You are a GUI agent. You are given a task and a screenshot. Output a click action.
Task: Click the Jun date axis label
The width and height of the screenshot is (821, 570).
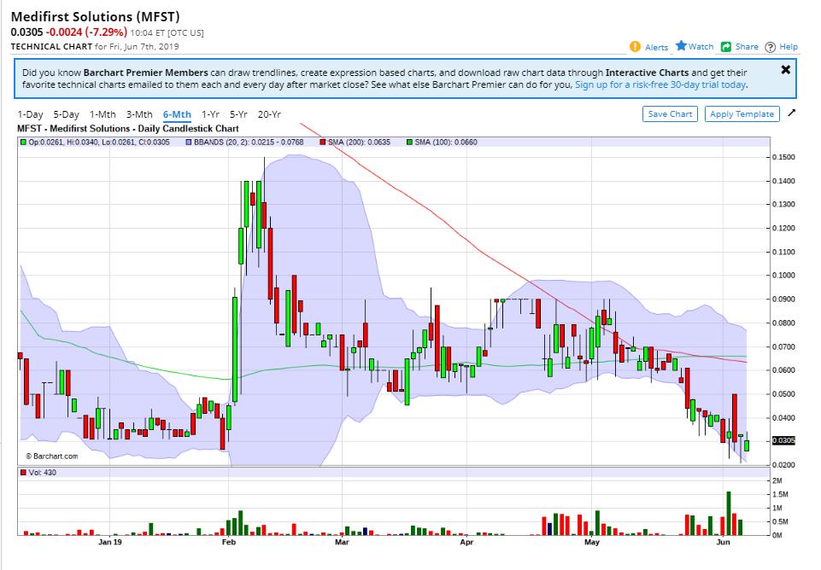coord(723,543)
